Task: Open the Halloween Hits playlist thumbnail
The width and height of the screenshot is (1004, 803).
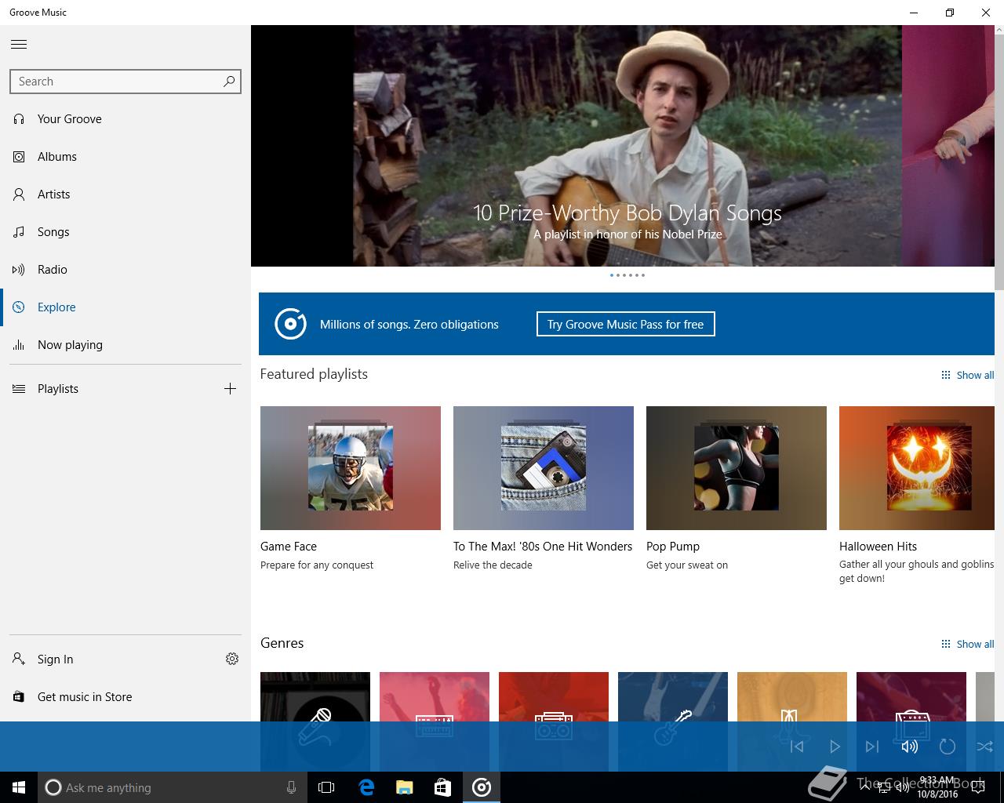Action: click(x=917, y=468)
